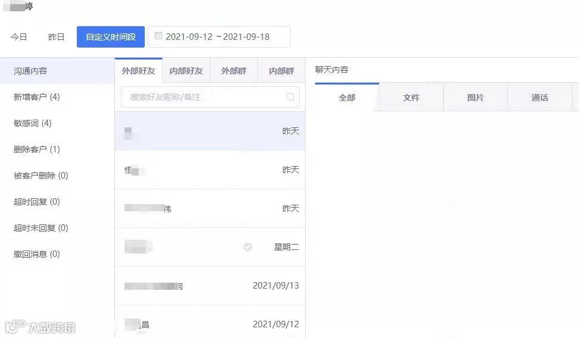
Task: Select the friend row dated 2021/09/13
Action: pyautogui.click(x=210, y=286)
